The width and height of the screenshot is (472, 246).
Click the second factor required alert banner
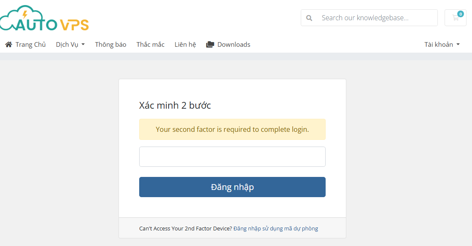click(232, 129)
